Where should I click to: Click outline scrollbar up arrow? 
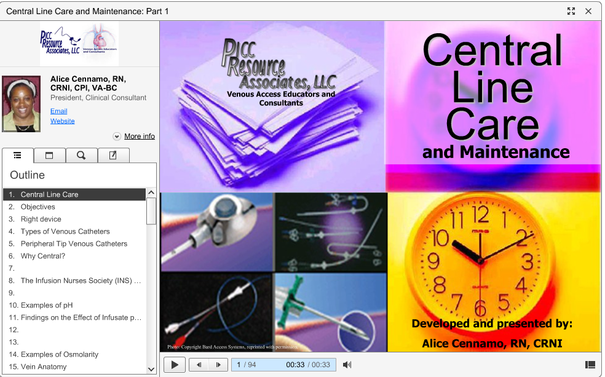coord(151,192)
